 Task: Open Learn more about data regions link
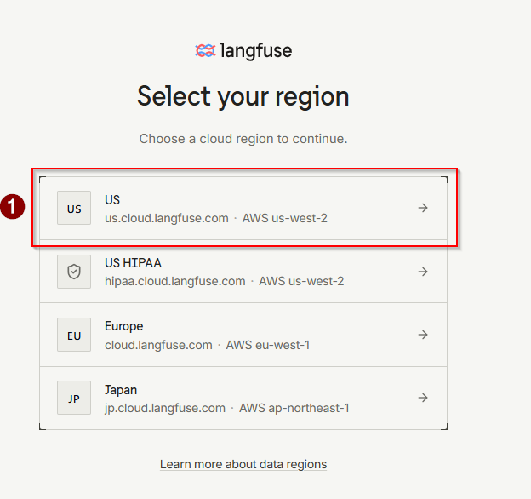(243, 464)
